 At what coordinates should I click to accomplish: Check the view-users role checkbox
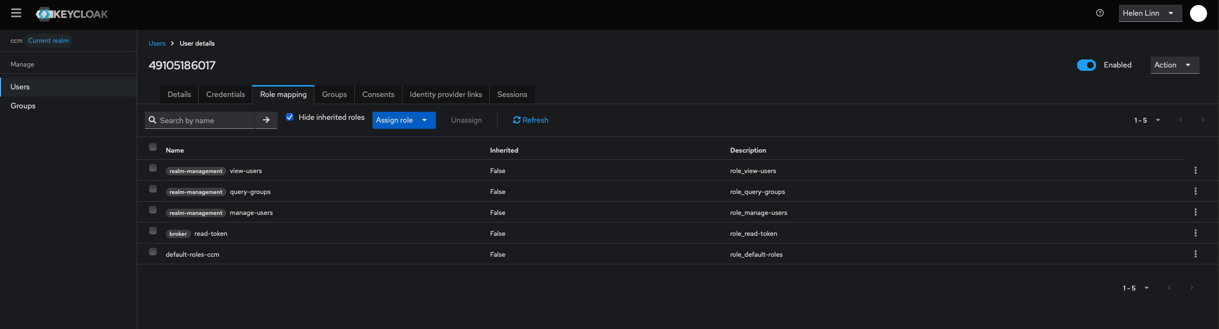pyautogui.click(x=153, y=168)
